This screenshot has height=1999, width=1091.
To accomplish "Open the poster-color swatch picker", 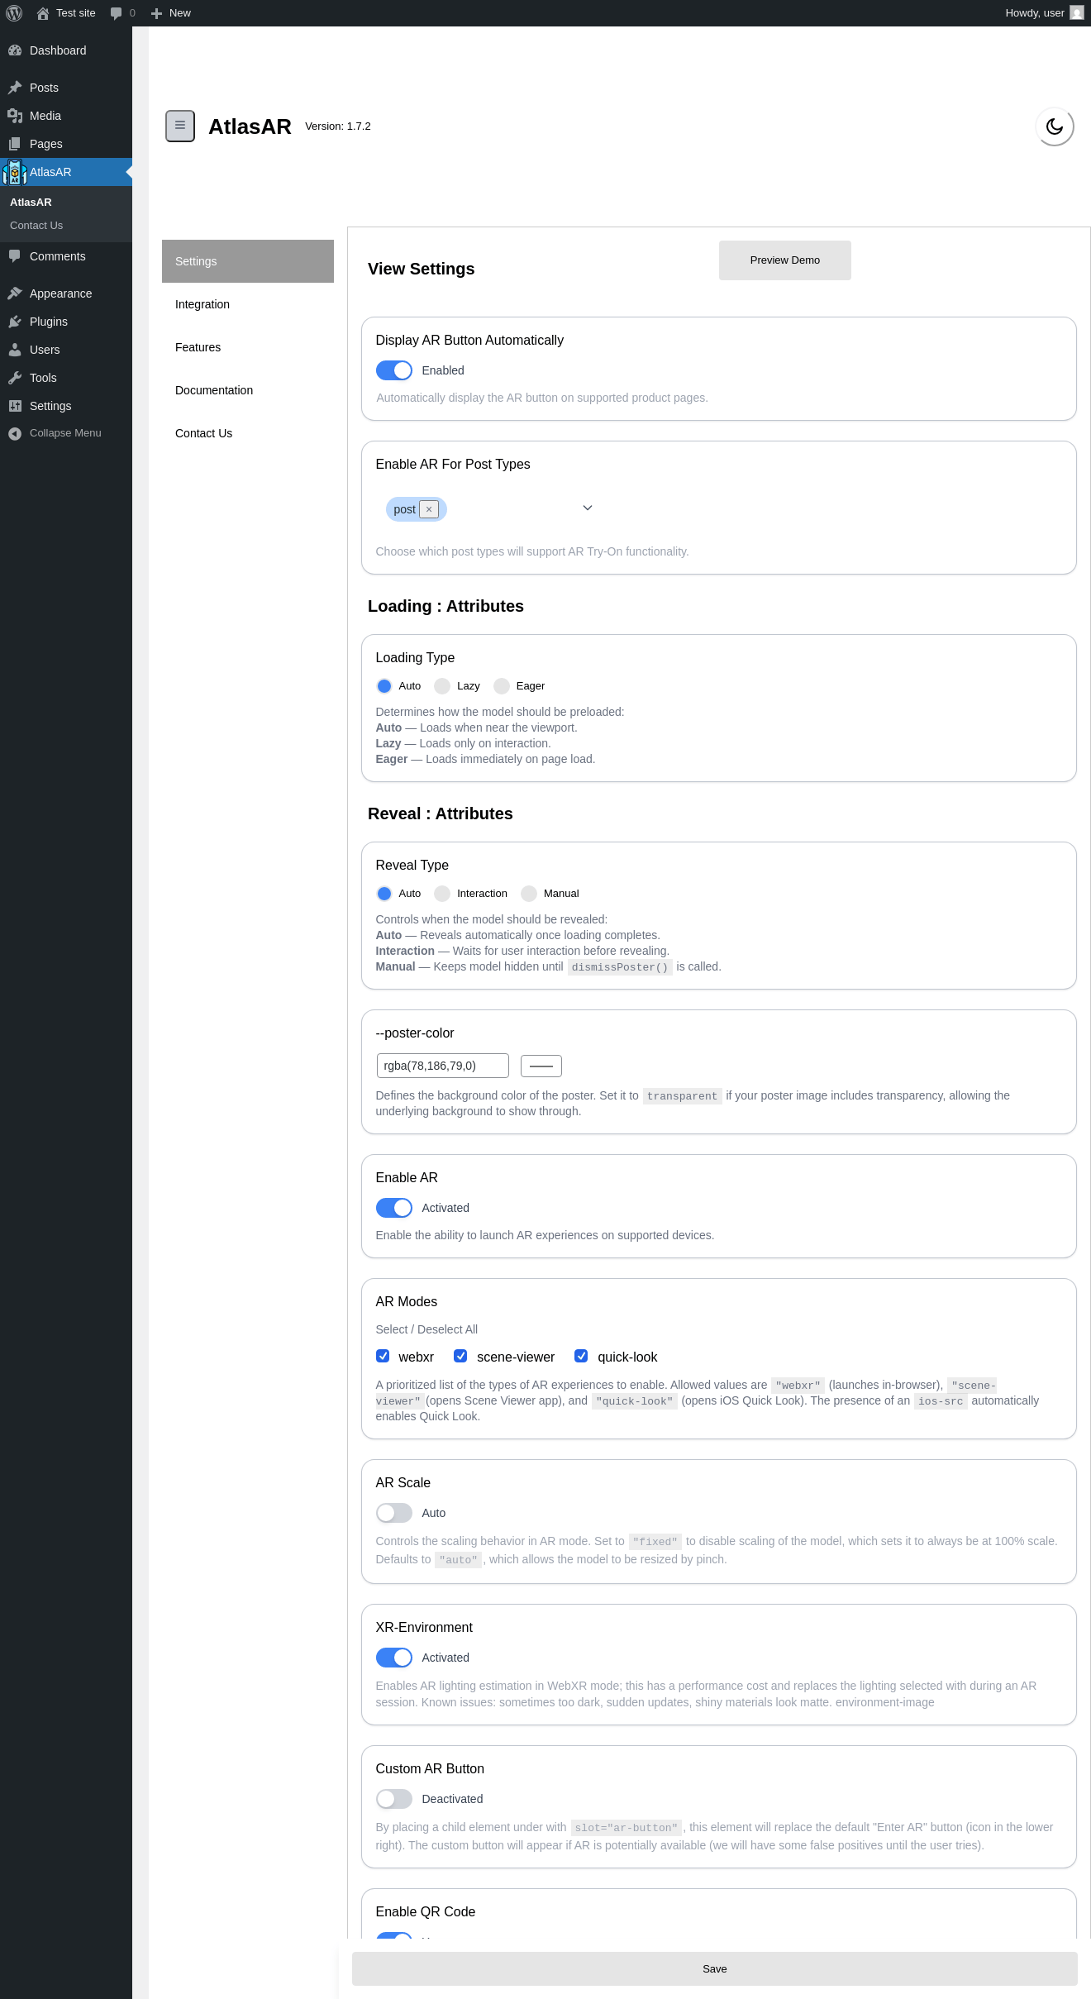I will click(x=541, y=1066).
